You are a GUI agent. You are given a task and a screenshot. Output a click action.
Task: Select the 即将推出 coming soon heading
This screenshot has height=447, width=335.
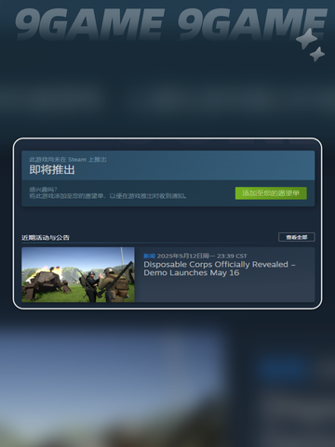tap(52, 170)
